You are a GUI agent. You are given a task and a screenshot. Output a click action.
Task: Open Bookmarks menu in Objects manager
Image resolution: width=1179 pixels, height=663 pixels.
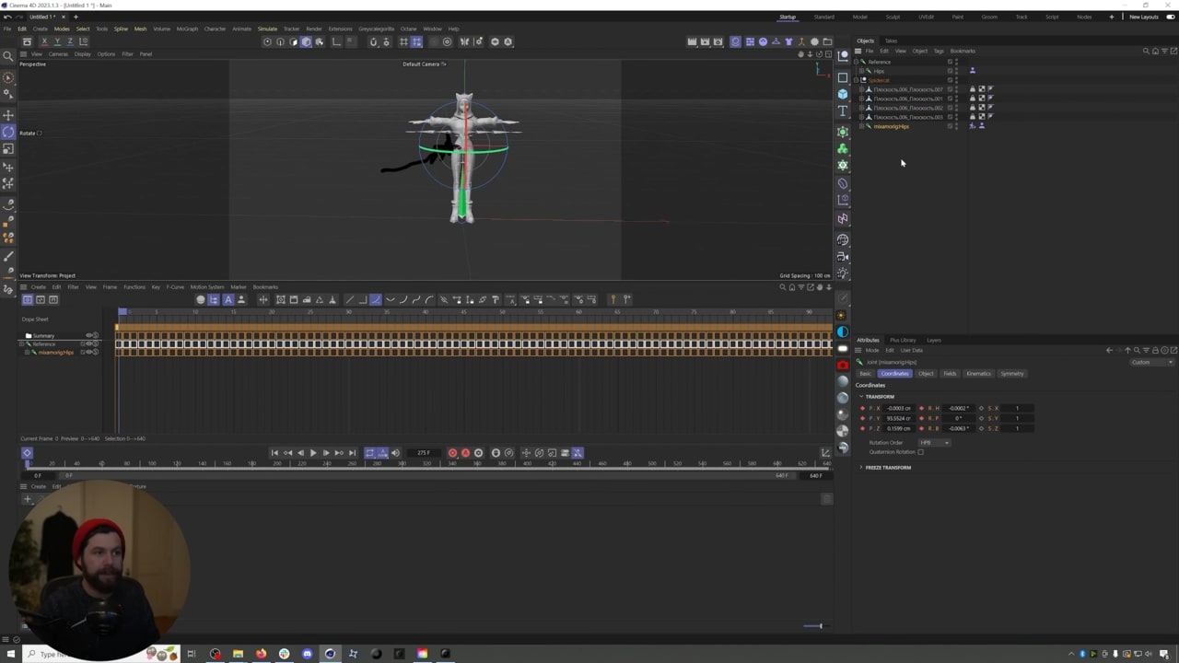coord(963,51)
